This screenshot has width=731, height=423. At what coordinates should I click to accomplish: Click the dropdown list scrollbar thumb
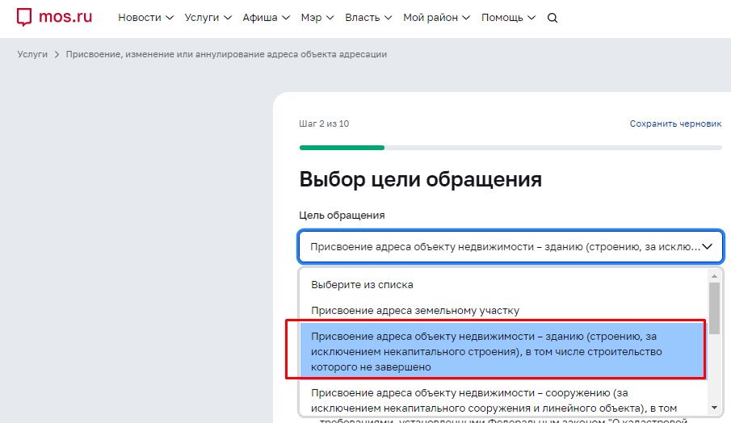coord(714,308)
